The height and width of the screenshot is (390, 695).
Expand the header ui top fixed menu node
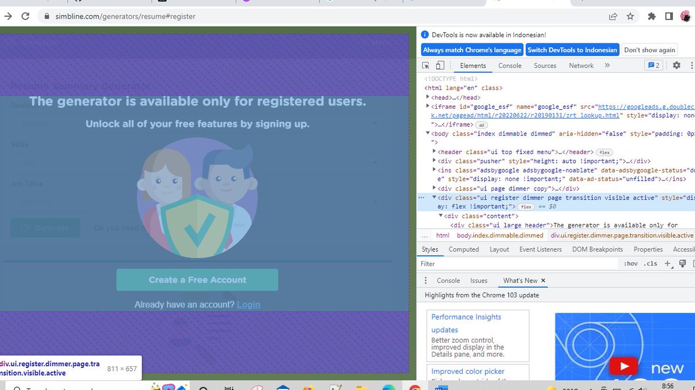(434, 152)
